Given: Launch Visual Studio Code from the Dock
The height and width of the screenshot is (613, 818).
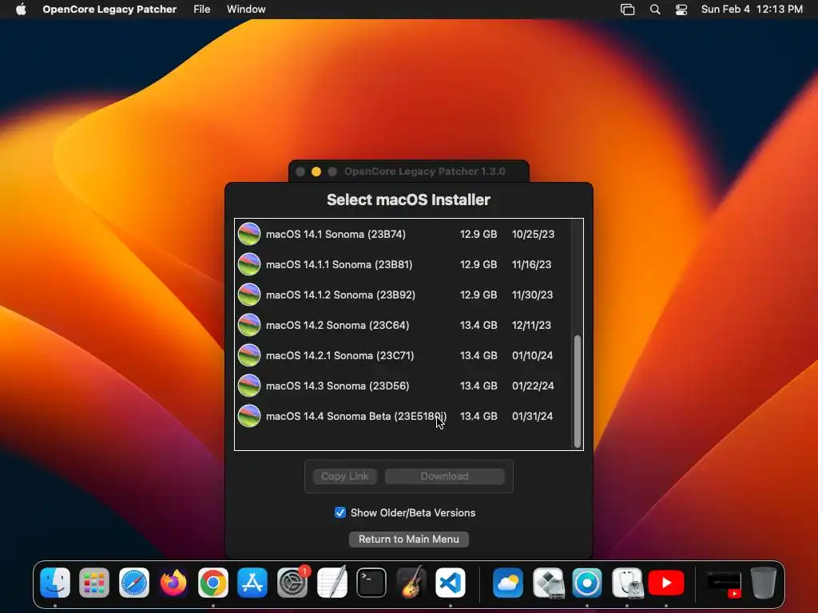Looking at the screenshot, I should pyautogui.click(x=451, y=582).
